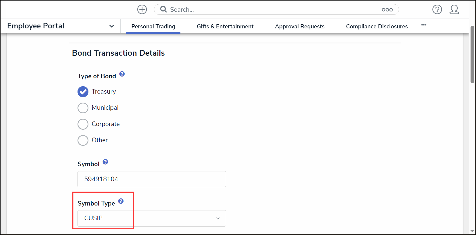476x235 pixels.
Task: Click the Symbol text field
Action: (152, 179)
